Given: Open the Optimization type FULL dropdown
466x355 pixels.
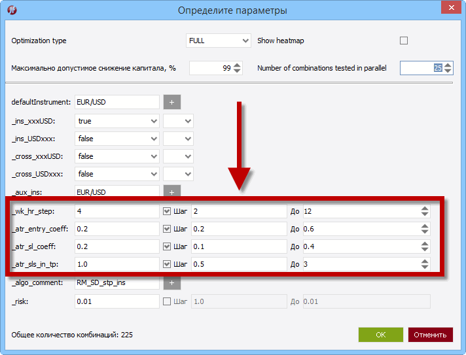Looking at the screenshot, I should tap(219, 41).
